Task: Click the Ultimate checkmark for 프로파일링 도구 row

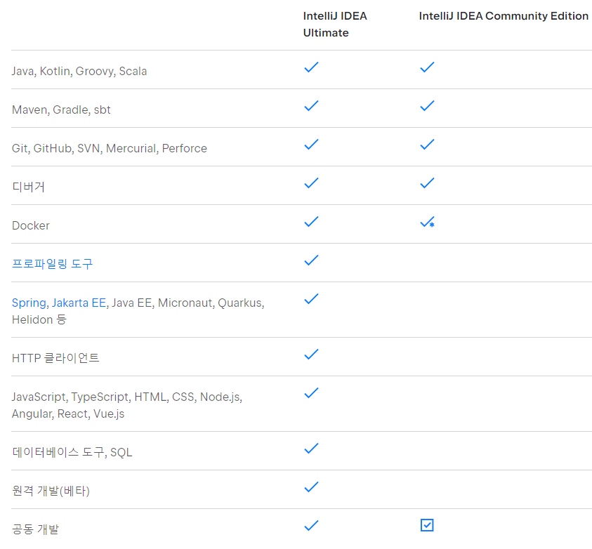Action: click(311, 260)
